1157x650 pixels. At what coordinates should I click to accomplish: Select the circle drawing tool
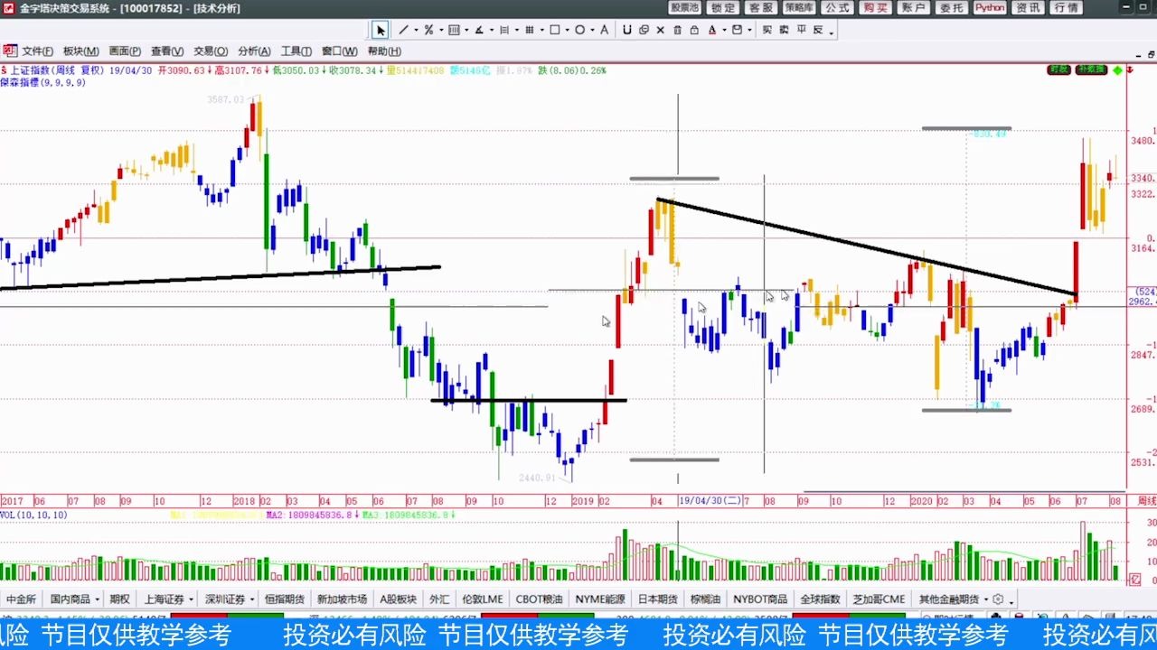[579, 30]
